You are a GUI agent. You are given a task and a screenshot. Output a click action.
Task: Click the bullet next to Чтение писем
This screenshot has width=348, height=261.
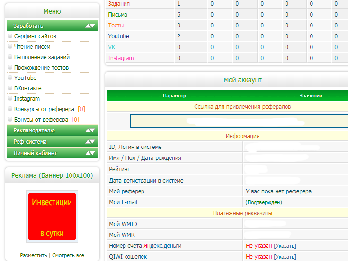[10, 46]
